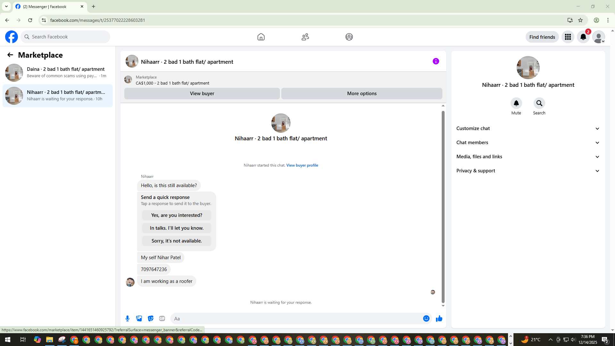This screenshot has height=346, width=615.
Task: Open View buyer profile link
Action: click(302, 165)
